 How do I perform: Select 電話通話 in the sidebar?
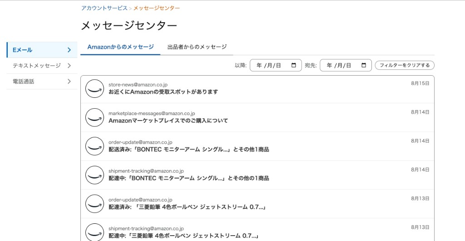(42, 82)
